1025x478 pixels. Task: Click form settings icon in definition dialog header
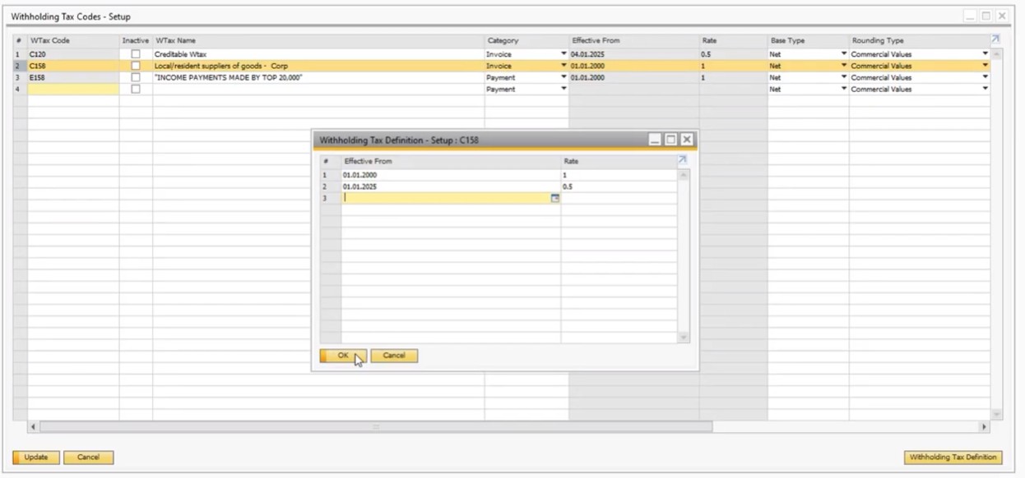(682, 160)
